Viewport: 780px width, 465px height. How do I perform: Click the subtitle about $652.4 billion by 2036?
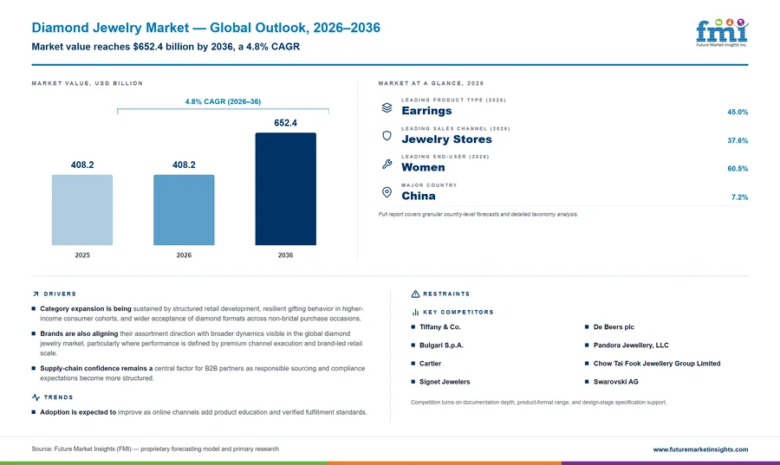click(x=166, y=47)
